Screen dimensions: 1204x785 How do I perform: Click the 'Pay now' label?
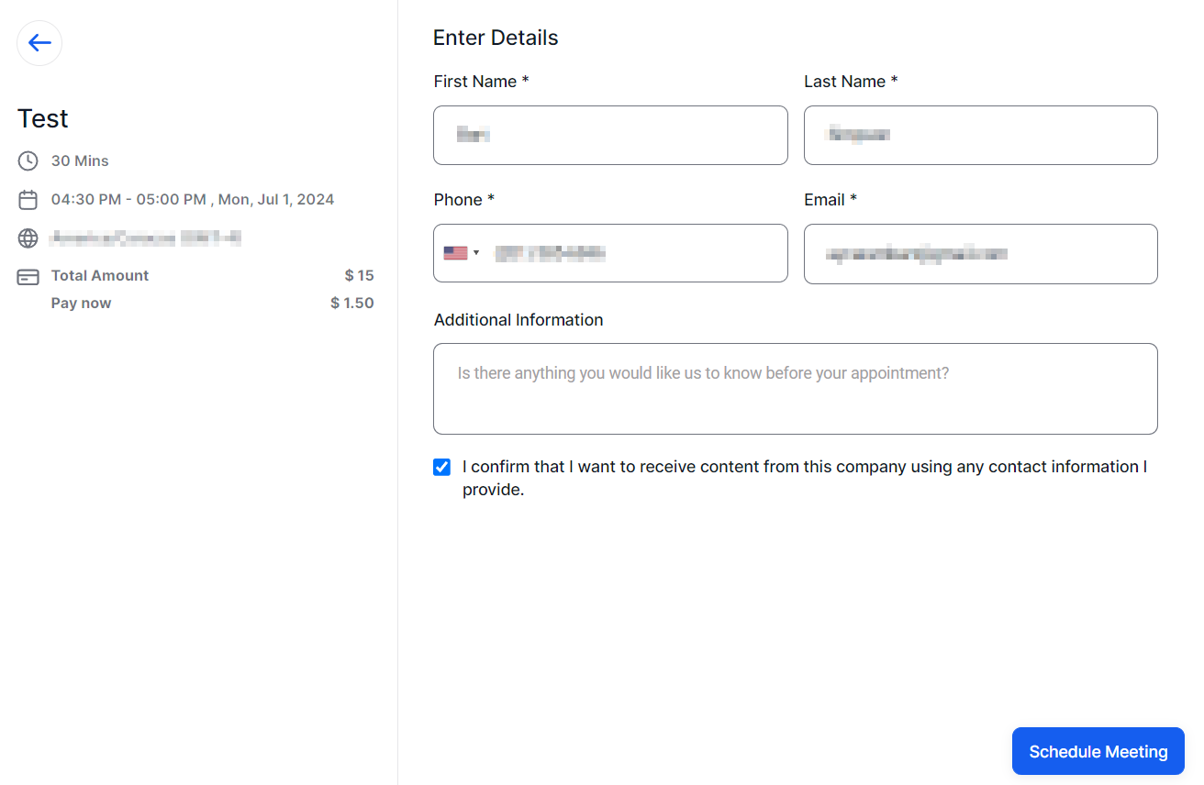point(81,304)
